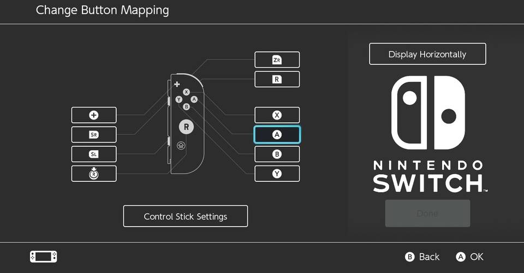This screenshot has width=524, height=273.
Task: Choose the SR button mapping box
Action: click(x=94, y=134)
